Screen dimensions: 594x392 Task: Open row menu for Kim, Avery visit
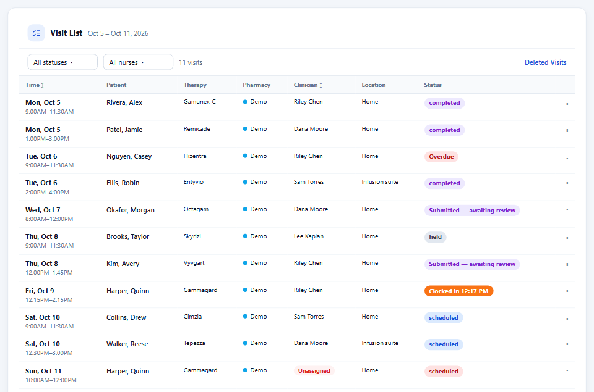point(567,265)
